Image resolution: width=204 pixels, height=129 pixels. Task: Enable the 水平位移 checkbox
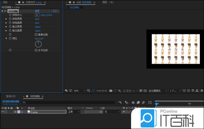[x=36, y=50]
